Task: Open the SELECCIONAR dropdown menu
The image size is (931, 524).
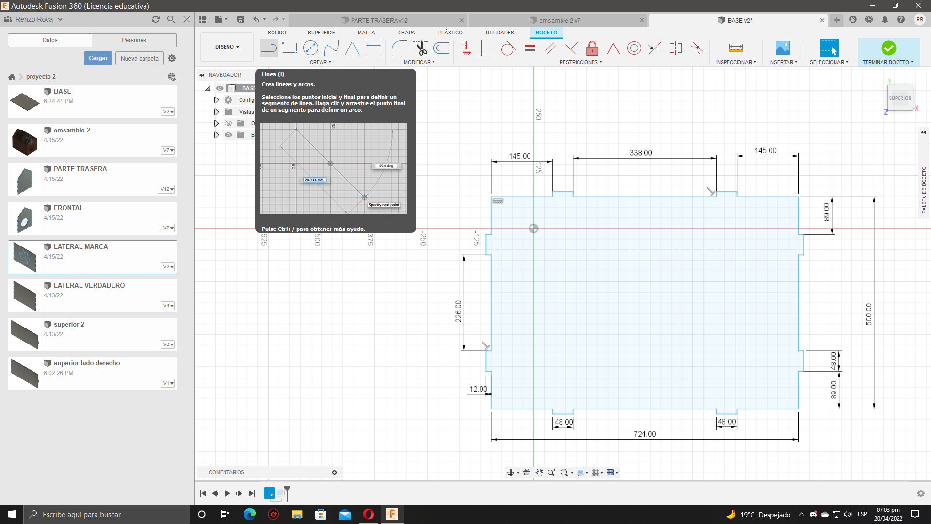Action: point(829,62)
